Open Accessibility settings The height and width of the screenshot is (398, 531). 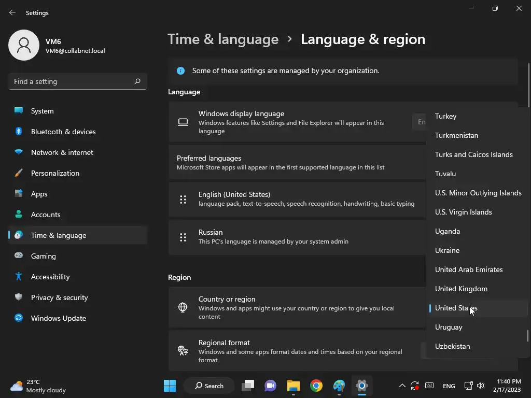pos(78,277)
